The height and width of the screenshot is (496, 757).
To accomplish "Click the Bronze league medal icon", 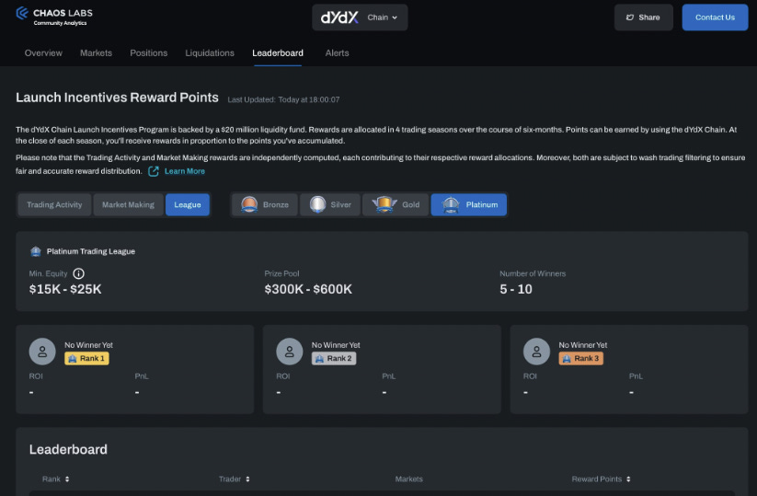I will 249,205.
